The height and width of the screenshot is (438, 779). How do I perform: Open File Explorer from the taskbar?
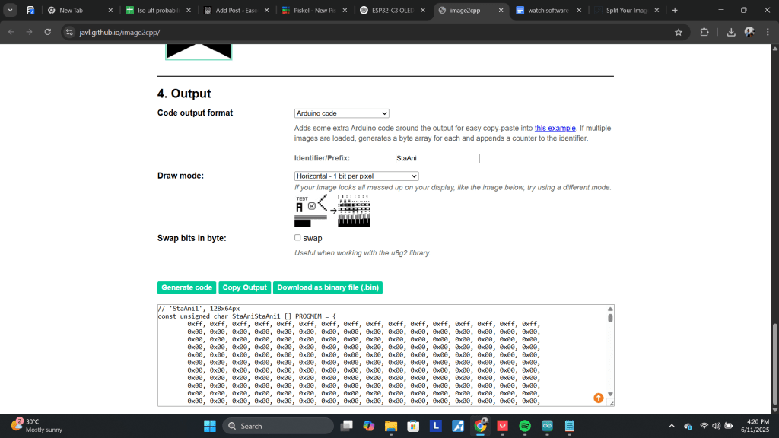[391, 426]
